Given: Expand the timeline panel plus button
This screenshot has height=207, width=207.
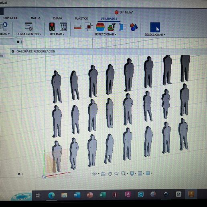Looking at the screenshot, I should [19, 174].
